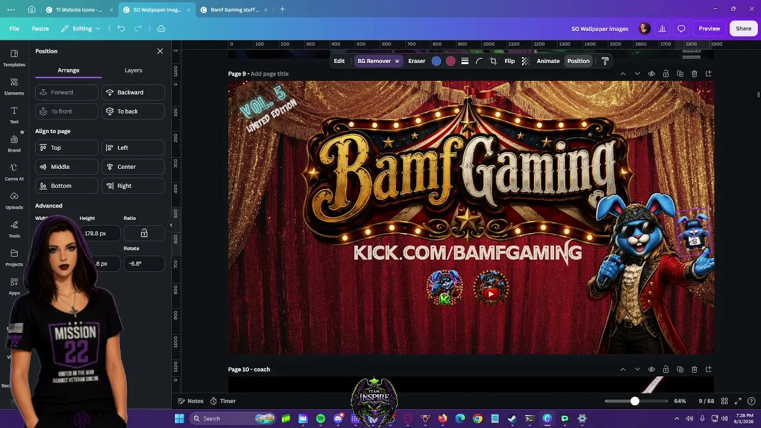This screenshot has height=428, width=761.
Task: Open the help question mark icon
Action: [x=751, y=401]
